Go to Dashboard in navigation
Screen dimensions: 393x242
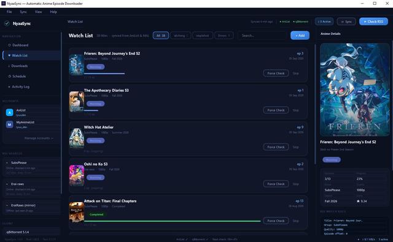click(x=31, y=45)
